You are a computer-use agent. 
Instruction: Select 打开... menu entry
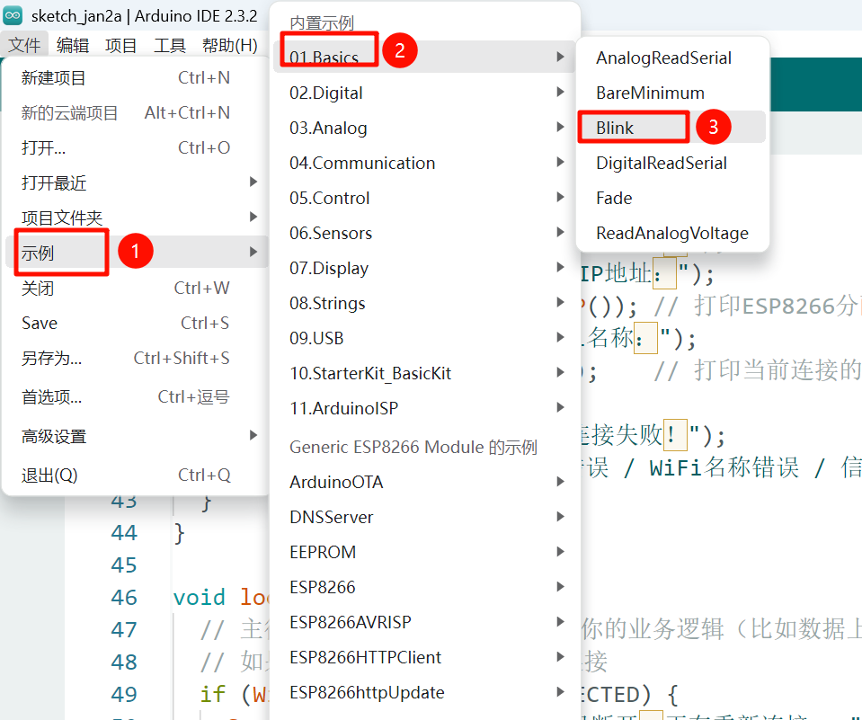coord(136,147)
